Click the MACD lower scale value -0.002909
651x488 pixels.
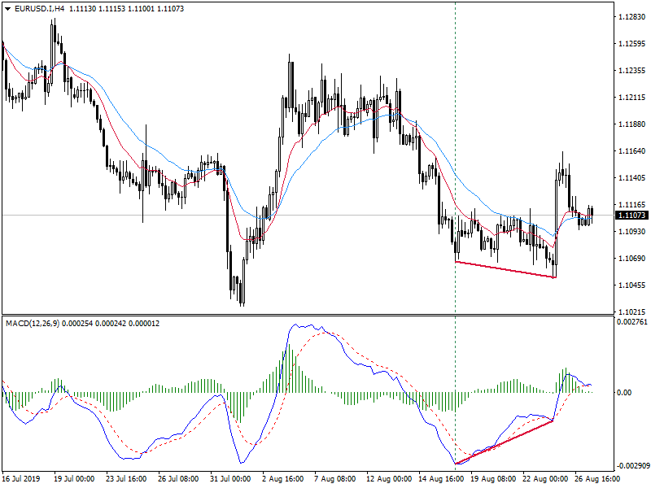click(x=633, y=465)
